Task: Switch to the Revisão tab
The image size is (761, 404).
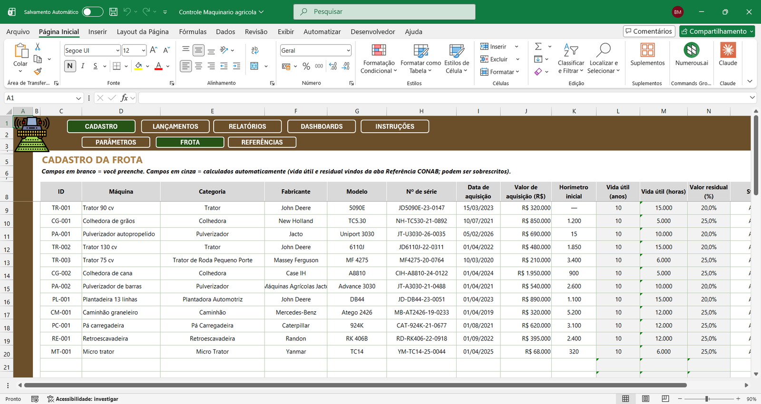Action: tap(256, 32)
